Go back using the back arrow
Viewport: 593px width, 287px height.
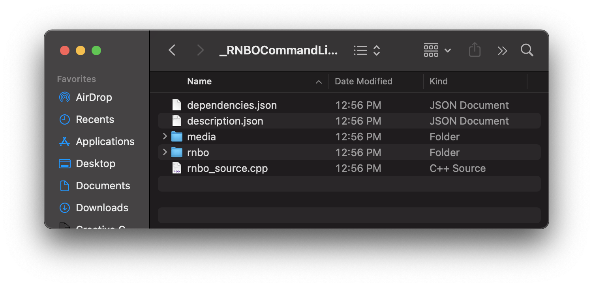tap(172, 50)
